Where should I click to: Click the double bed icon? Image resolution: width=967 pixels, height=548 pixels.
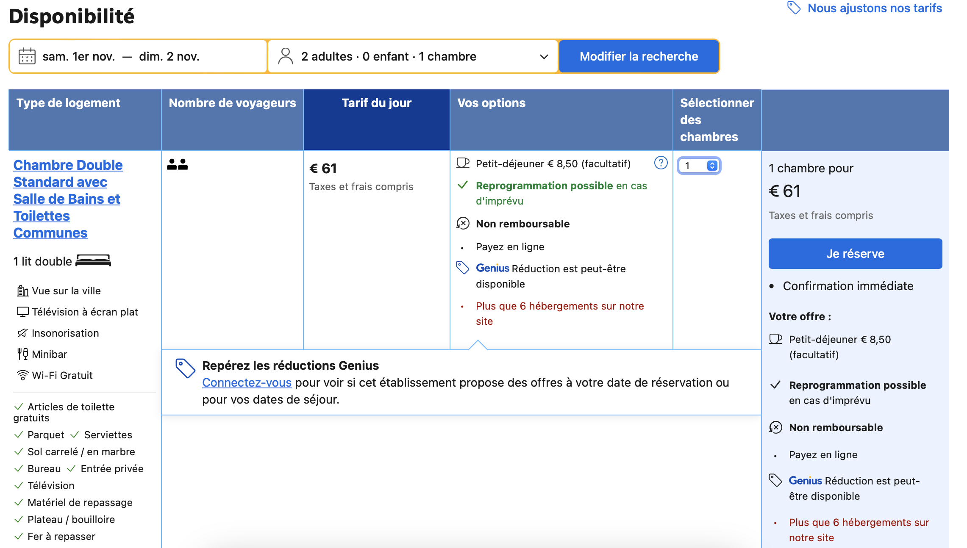(93, 261)
